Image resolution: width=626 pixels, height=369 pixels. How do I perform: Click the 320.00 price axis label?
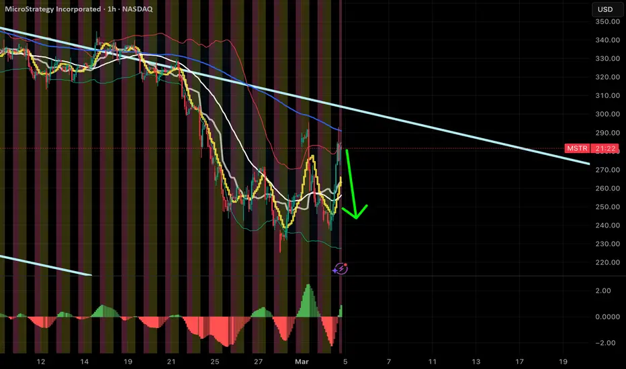coord(607,77)
